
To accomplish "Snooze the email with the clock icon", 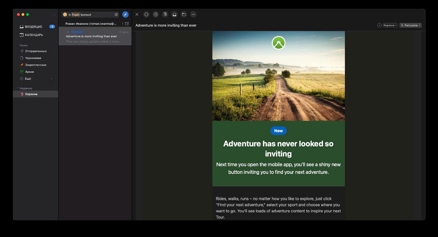I will click(x=155, y=15).
